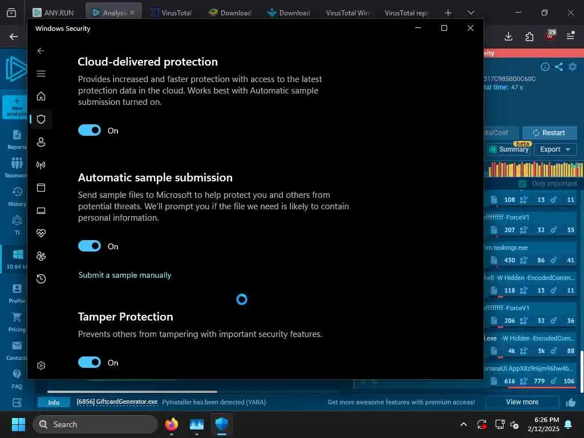
Task: Open App & browser control icon
Action: [x=41, y=188]
